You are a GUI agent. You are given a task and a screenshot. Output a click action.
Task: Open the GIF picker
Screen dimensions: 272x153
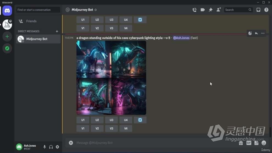[x=249, y=143]
